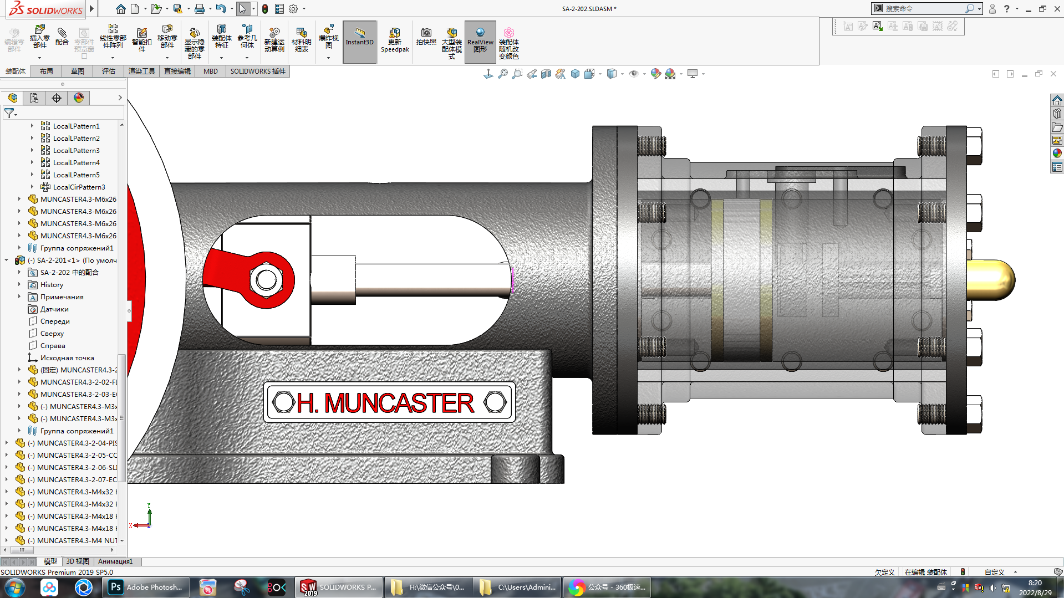Viewport: 1064px width, 598px height.
Task: Open the PropertyManager tab icon
Action: tap(34, 98)
